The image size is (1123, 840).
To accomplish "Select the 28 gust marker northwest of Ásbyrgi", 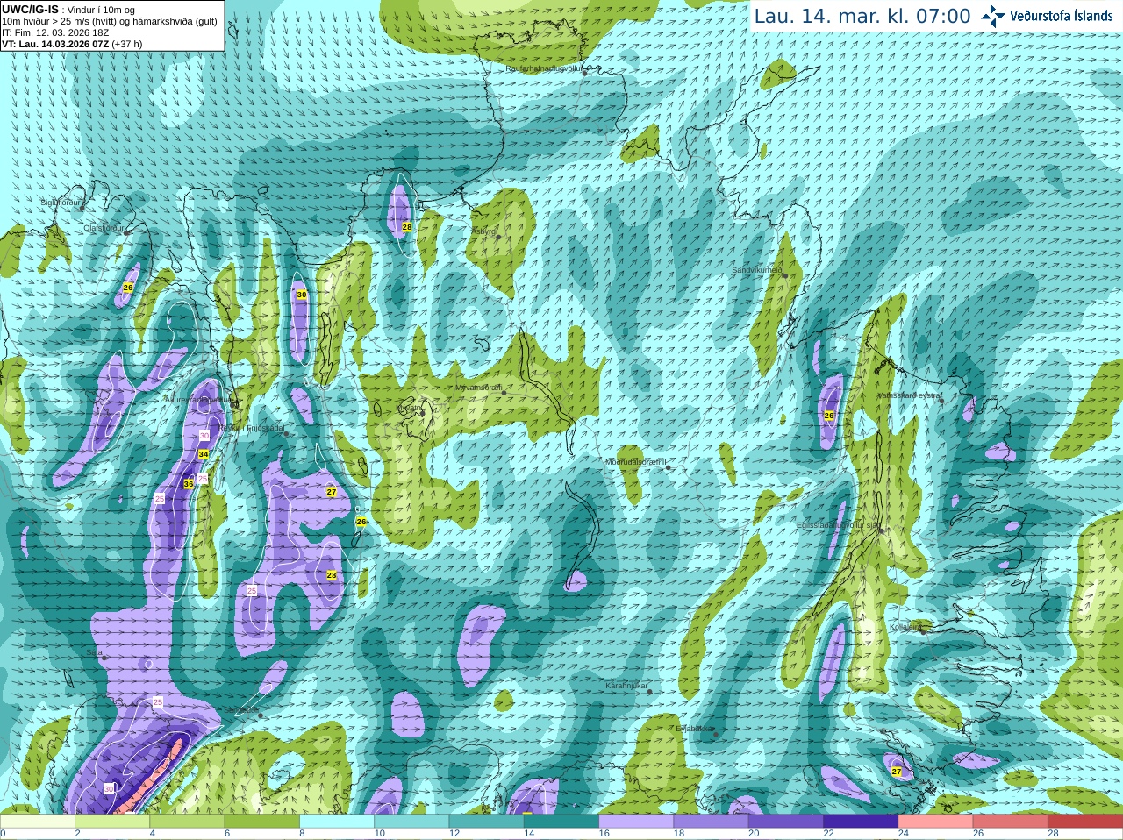I will coord(407,227).
